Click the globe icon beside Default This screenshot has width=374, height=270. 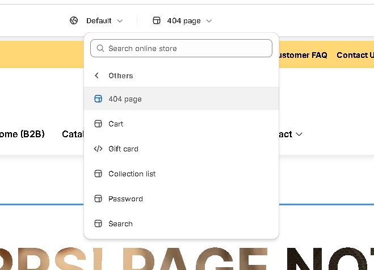pyautogui.click(x=74, y=21)
